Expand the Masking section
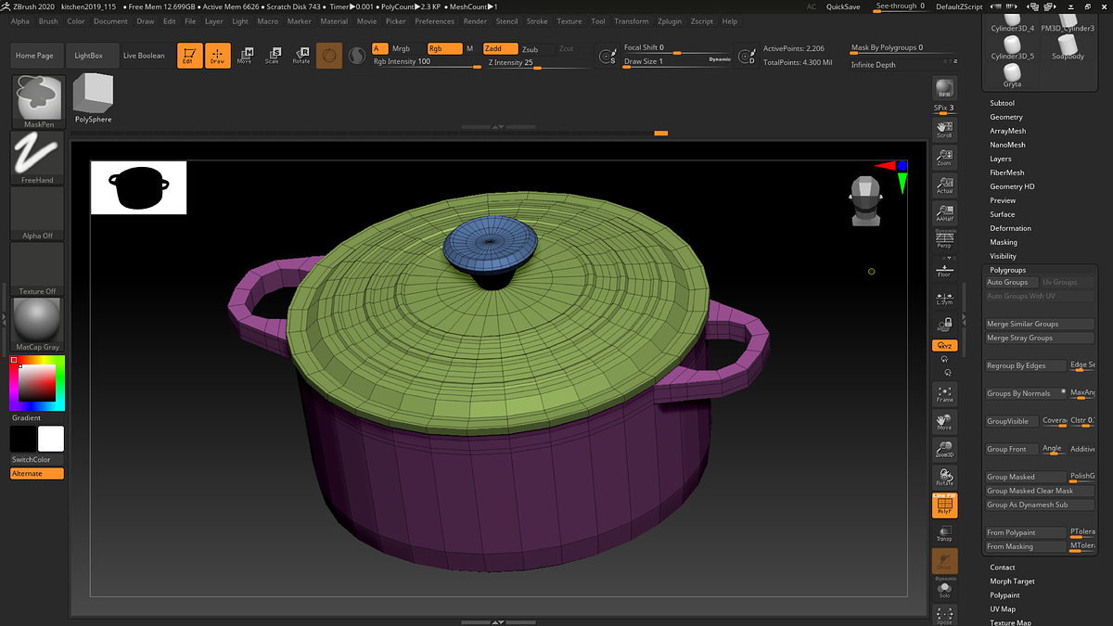 point(1004,242)
